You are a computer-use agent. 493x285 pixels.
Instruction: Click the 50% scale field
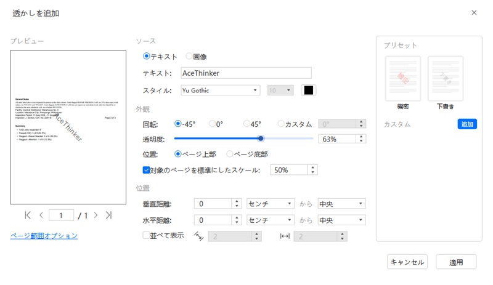288,170
